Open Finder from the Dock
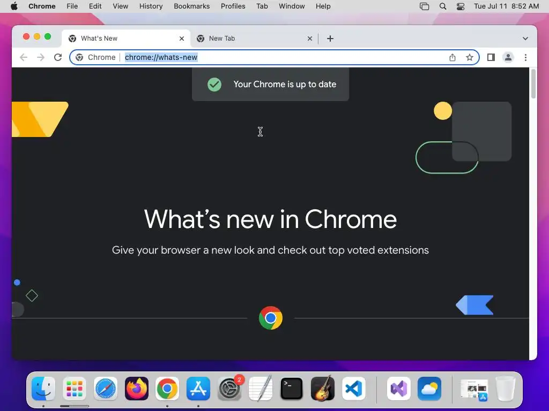Viewport: 549px width, 411px height. click(43, 389)
